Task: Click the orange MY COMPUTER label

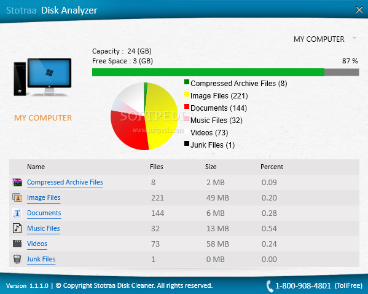Action: [43, 117]
